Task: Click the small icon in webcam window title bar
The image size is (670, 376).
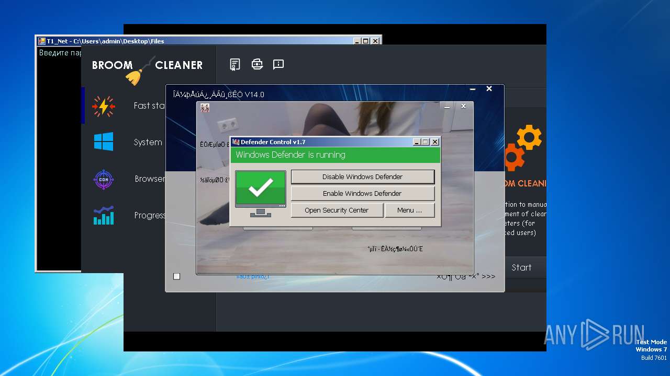Action: click(x=205, y=108)
